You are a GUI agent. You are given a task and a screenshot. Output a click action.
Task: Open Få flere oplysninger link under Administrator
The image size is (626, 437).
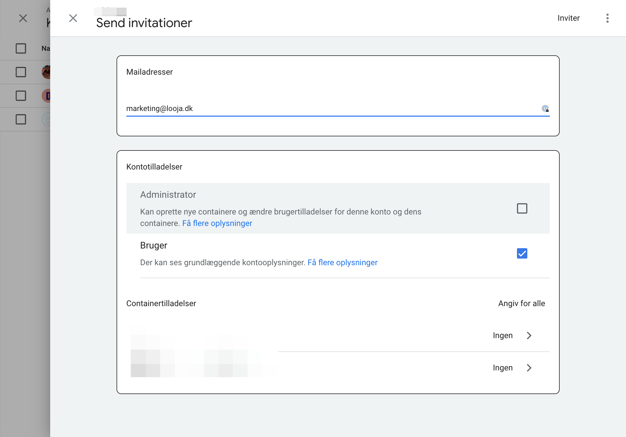point(217,223)
